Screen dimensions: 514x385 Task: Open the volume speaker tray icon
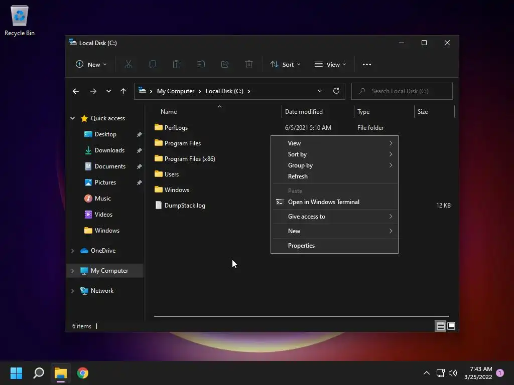pos(453,373)
